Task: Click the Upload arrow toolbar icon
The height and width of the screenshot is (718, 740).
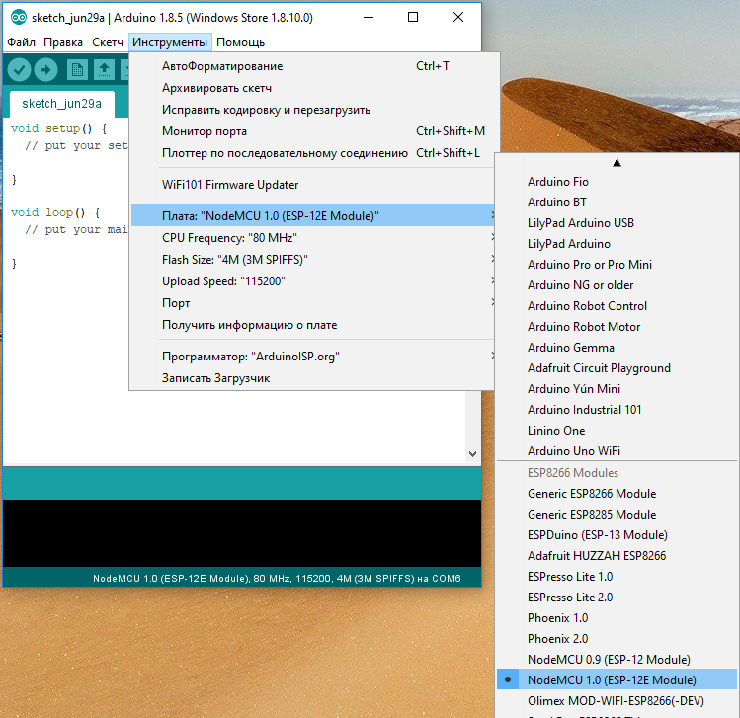Action: tap(45, 70)
